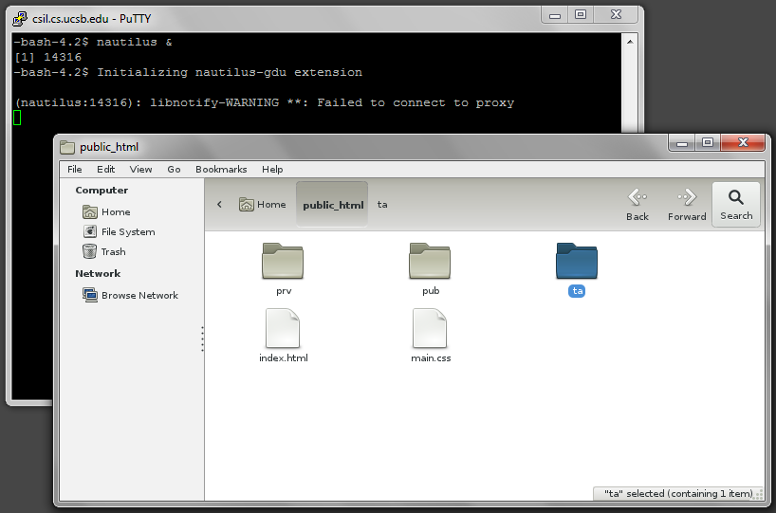Screen dimensions: 776x513
Task: Click the Network sidebar heading
Action: [98, 273]
